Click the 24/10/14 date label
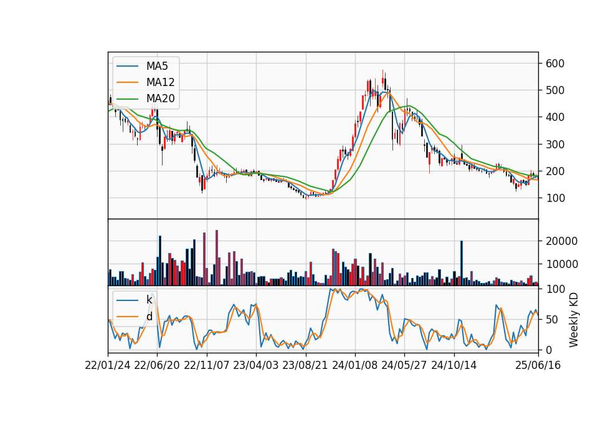598x430 pixels. pos(454,365)
